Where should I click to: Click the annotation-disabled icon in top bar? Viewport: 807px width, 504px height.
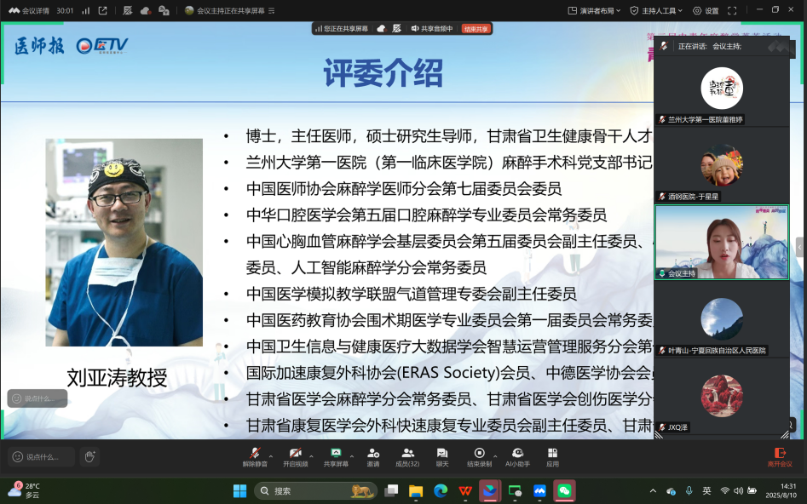128,10
